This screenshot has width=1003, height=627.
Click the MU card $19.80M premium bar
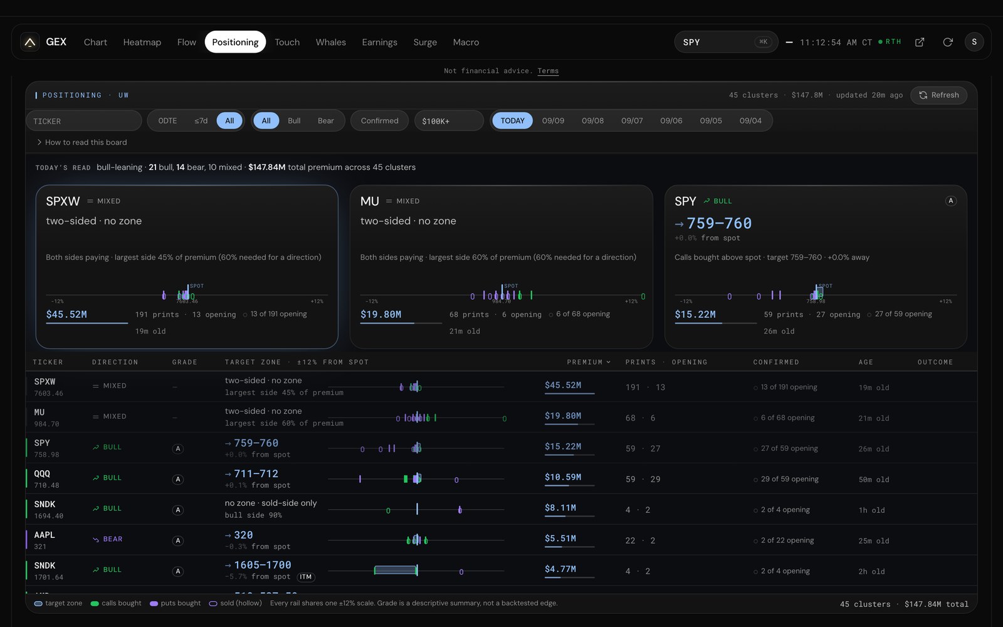401,323
